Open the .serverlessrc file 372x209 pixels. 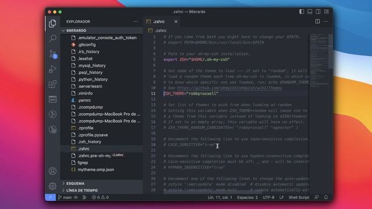(x=102, y=87)
